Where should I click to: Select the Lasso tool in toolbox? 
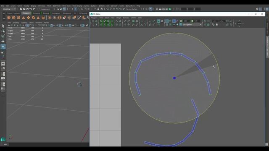(x=3, y=31)
